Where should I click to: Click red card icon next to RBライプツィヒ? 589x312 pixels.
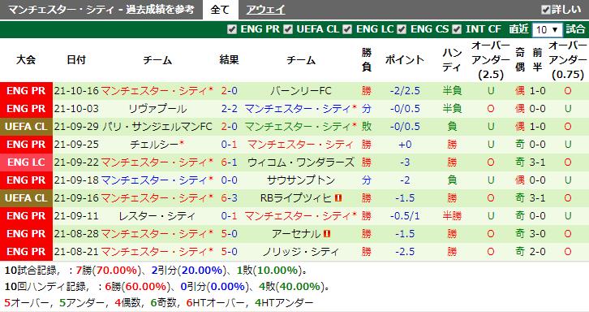338,197
